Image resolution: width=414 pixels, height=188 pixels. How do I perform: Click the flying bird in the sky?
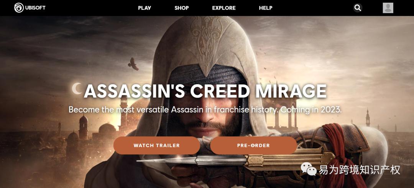click(x=133, y=64)
